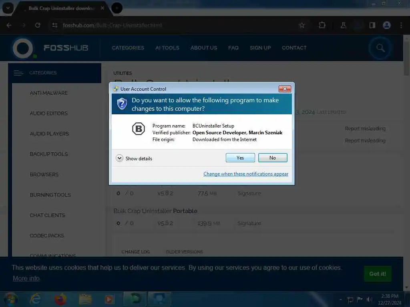Open ABOUT US navigation item

204,48
